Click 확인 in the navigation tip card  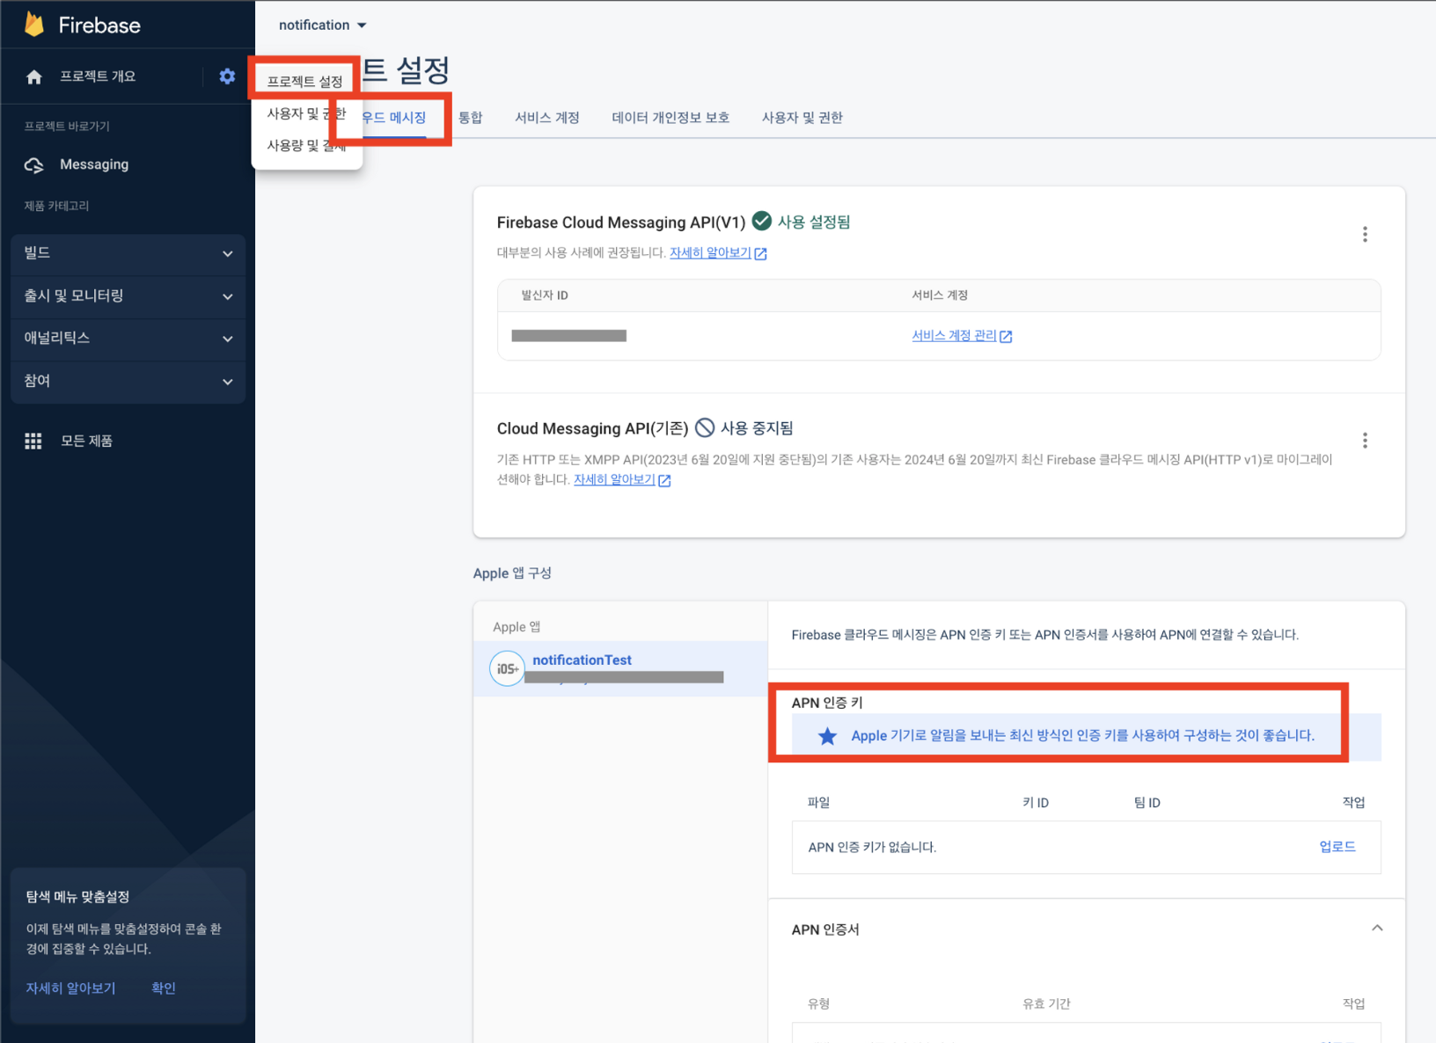click(x=164, y=988)
